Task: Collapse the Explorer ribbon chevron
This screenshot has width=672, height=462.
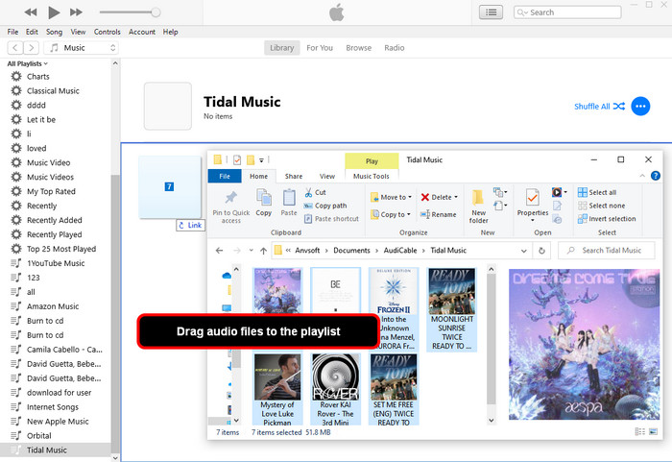Action: (x=642, y=176)
